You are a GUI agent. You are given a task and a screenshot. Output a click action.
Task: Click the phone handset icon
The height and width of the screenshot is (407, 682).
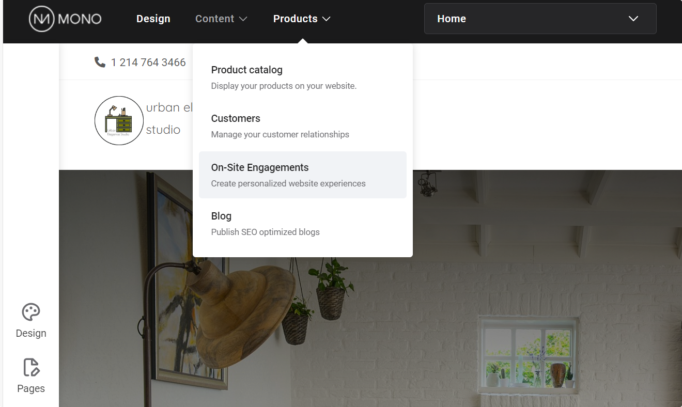point(100,62)
